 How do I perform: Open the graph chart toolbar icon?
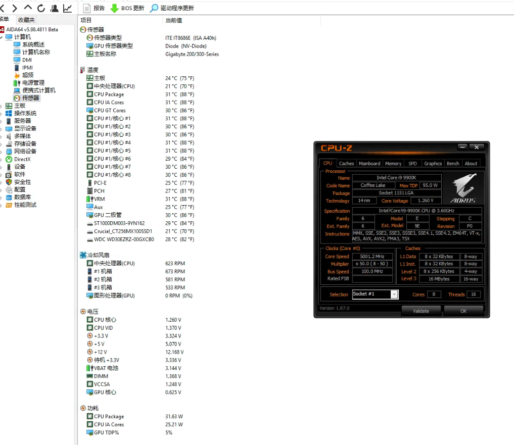click(67, 8)
